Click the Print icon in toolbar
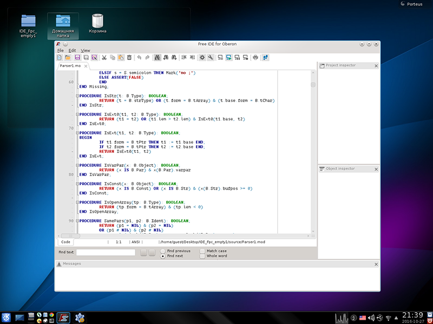433x324 pixels. 255,57
